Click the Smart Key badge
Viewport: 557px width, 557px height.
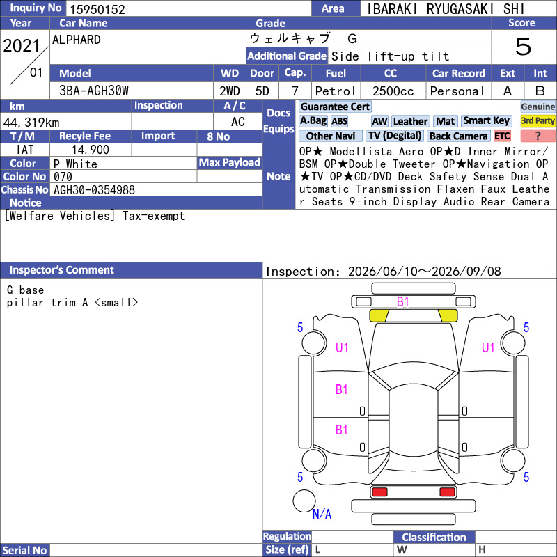486,120
